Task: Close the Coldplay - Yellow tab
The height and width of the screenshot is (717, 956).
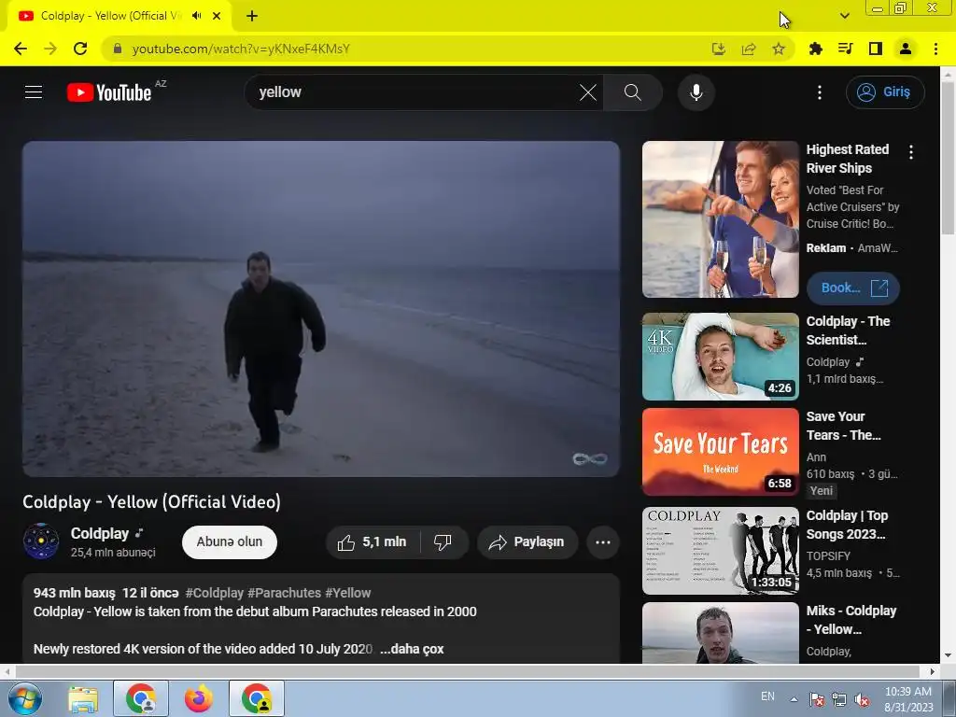Action: [x=217, y=16]
